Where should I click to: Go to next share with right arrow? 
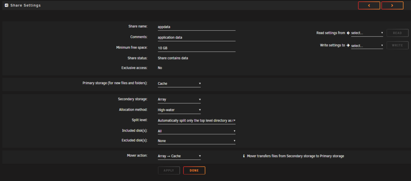(x=392, y=5)
